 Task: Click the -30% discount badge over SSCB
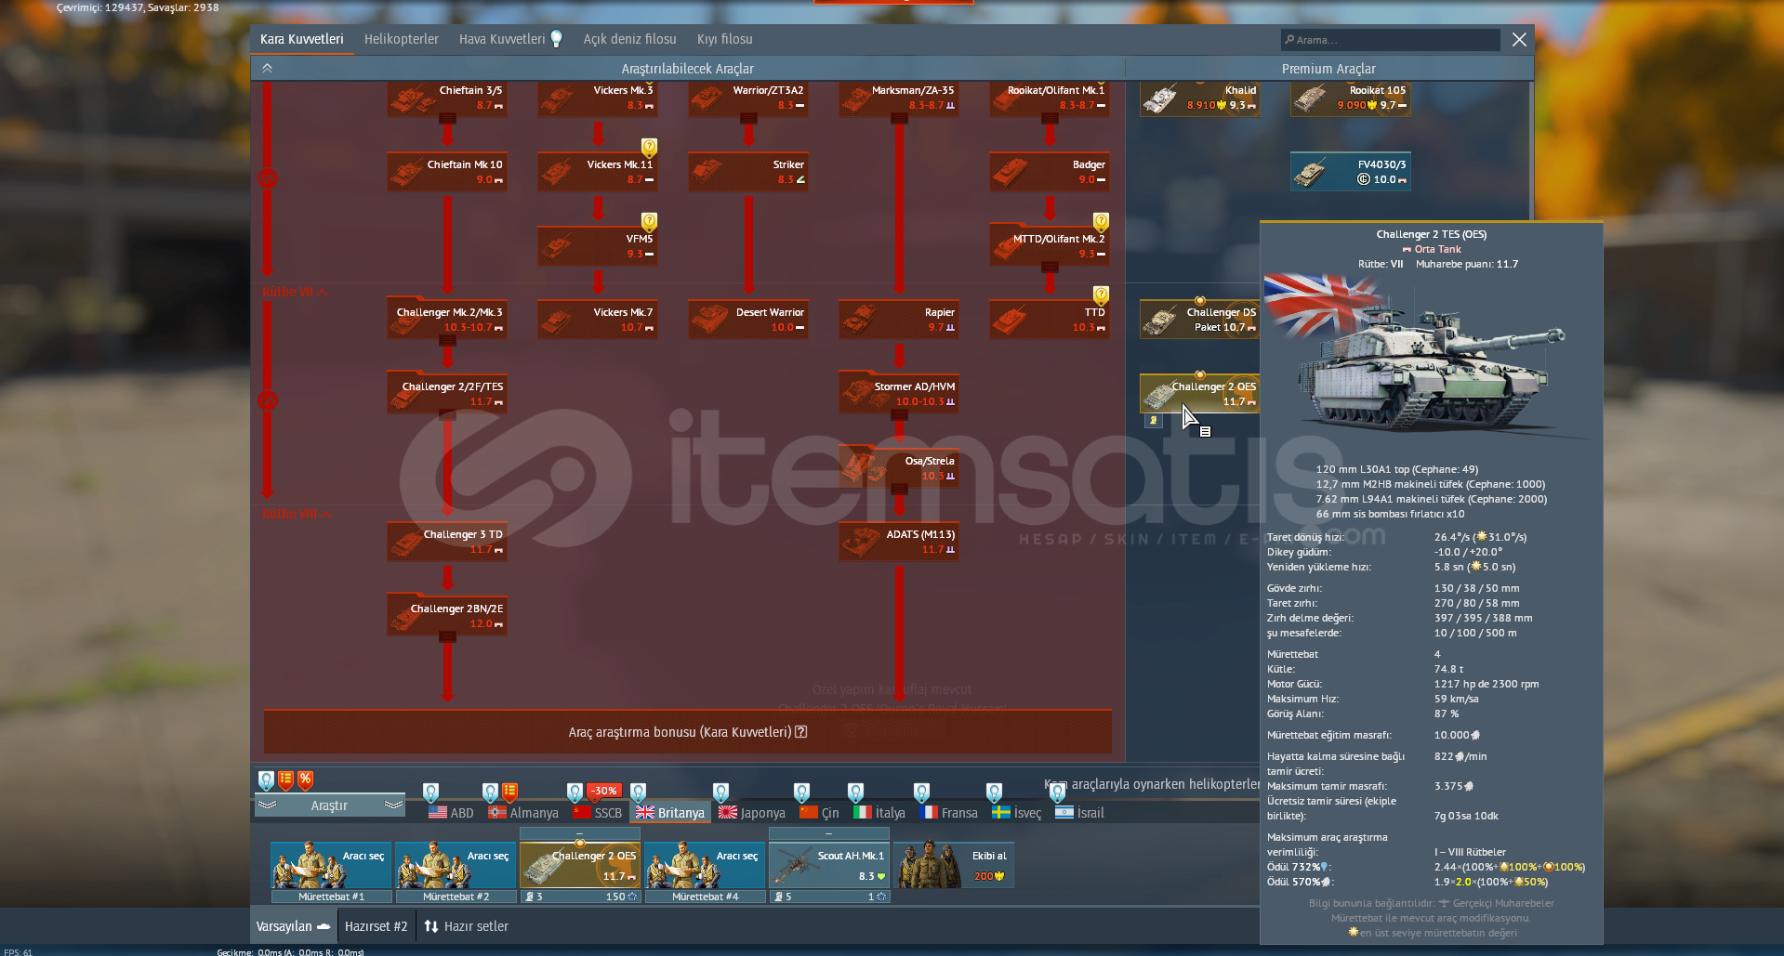click(x=604, y=791)
